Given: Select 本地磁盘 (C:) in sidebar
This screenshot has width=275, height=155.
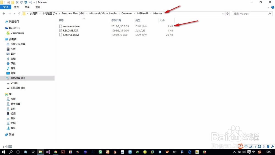Looking at the screenshot, I should [27, 78].
